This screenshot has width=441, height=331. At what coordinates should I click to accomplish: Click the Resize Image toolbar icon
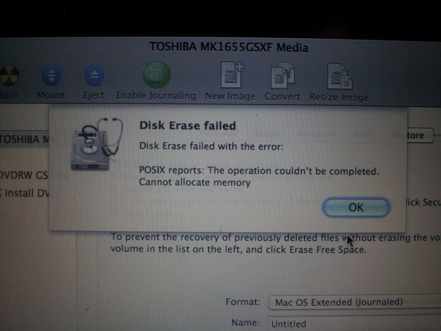[x=339, y=76]
